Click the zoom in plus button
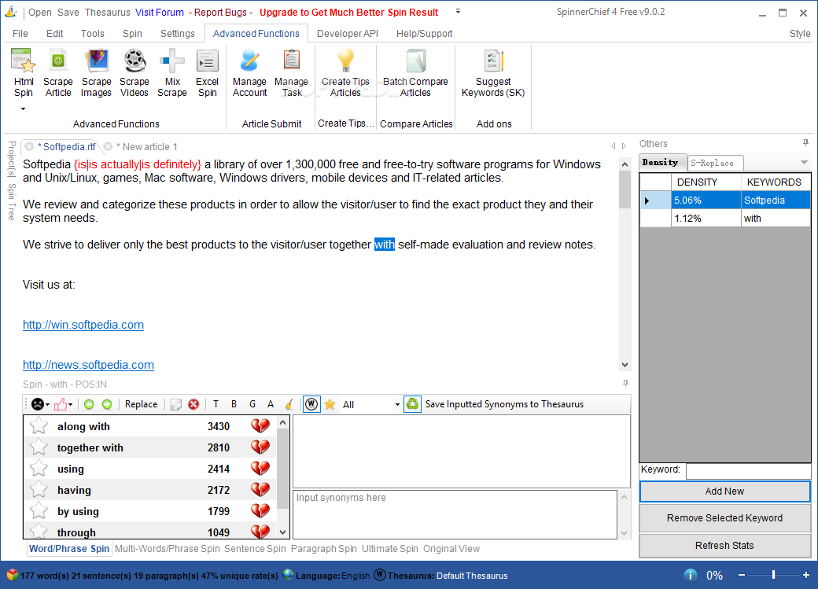This screenshot has height=589, width=818. point(806,574)
